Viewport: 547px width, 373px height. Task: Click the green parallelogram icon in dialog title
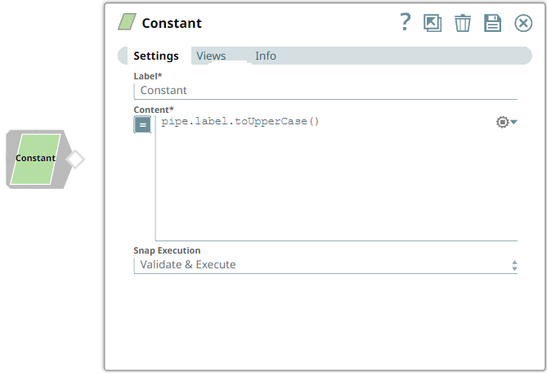(127, 23)
